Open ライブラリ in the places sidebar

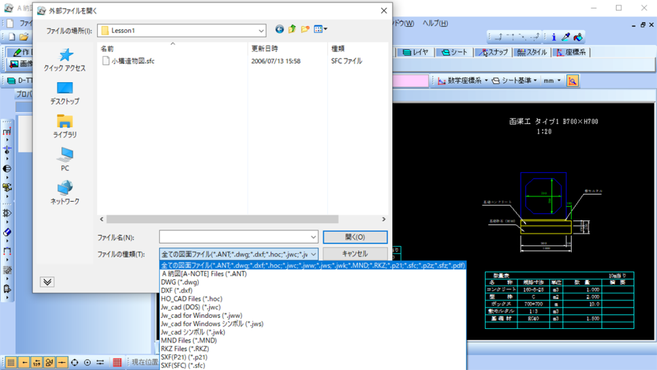[x=65, y=127]
